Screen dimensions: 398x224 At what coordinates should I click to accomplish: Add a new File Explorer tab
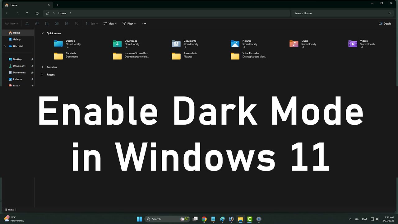pyautogui.click(x=58, y=5)
